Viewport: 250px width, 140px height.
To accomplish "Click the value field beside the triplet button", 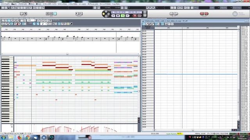I will point(30,21).
